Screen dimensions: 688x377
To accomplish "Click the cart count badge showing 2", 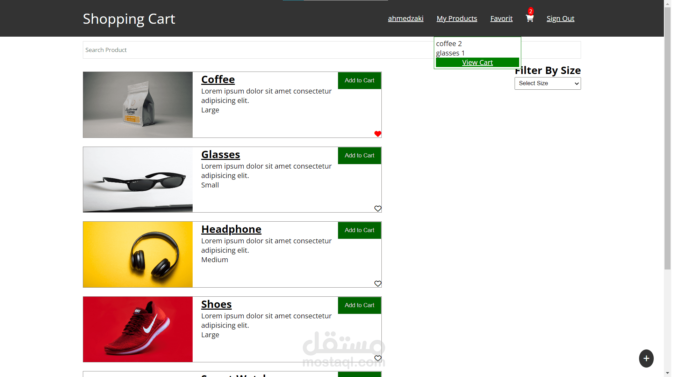I will [x=531, y=11].
